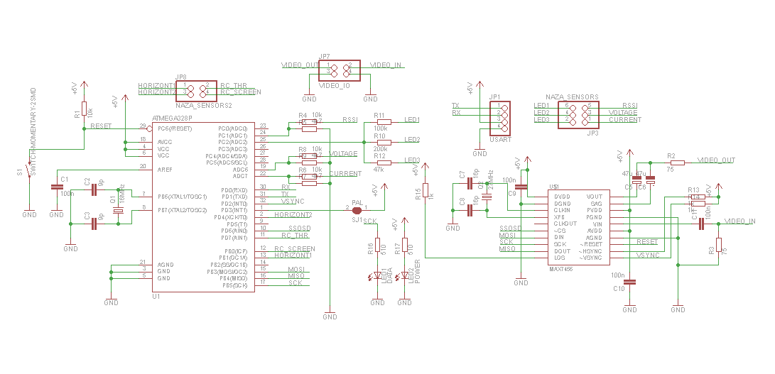The height and width of the screenshot is (374, 775).
Task: Click the C7 16p capacitor
Action: click(470, 184)
